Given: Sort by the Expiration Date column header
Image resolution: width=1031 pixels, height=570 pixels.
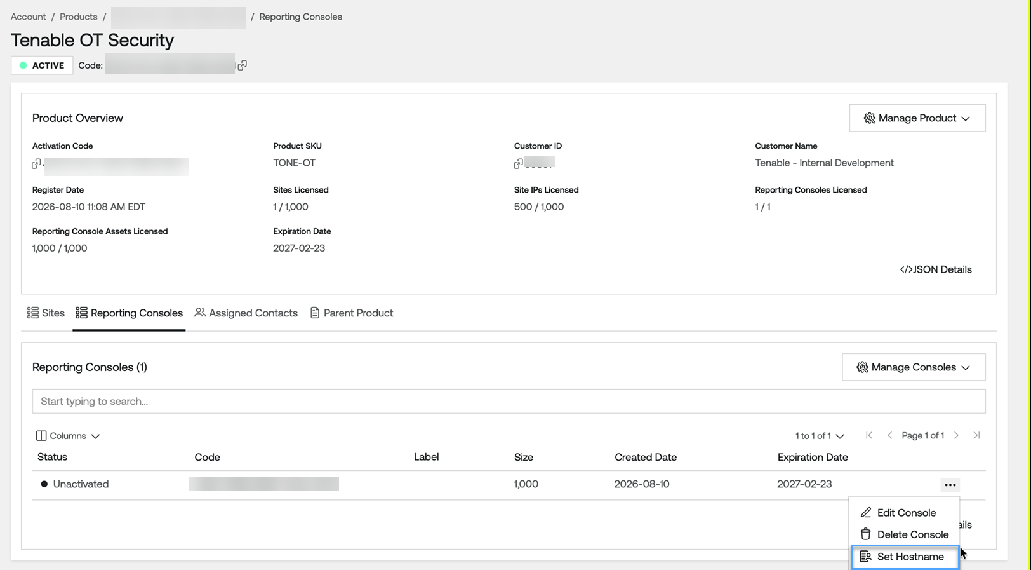Looking at the screenshot, I should point(813,457).
